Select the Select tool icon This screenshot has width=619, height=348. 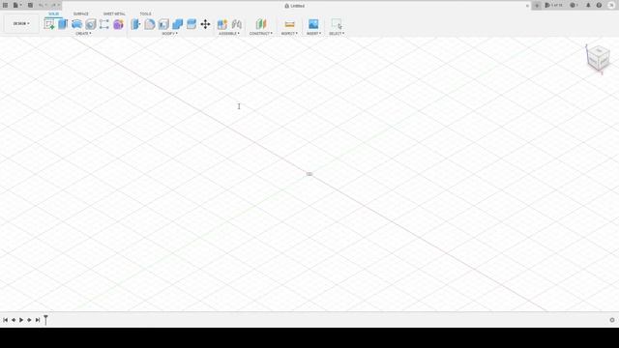click(x=337, y=24)
